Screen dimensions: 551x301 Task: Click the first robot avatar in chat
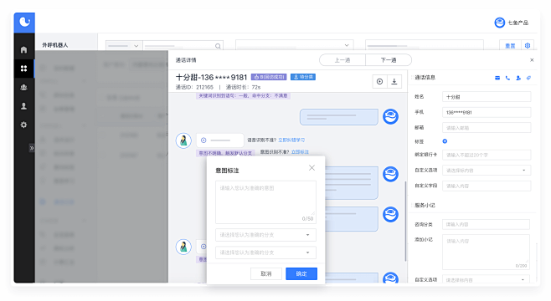(390, 117)
